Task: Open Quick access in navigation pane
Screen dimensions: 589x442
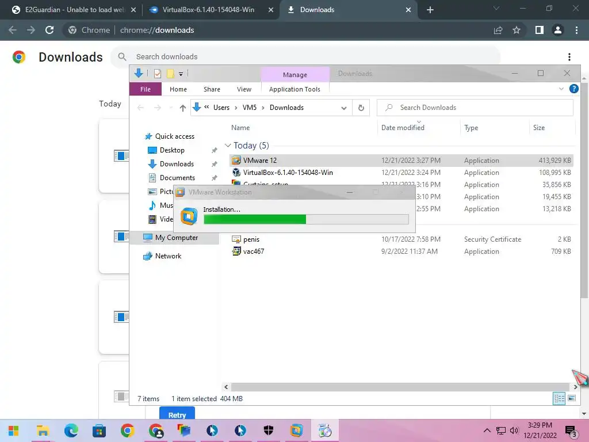Action: pyautogui.click(x=175, y=136)
